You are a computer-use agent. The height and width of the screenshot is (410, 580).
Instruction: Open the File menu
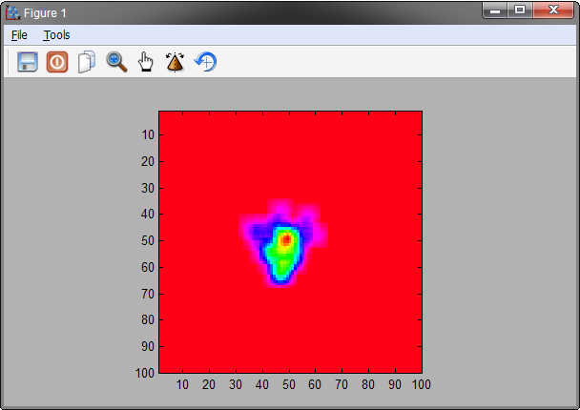click(19, 35)
